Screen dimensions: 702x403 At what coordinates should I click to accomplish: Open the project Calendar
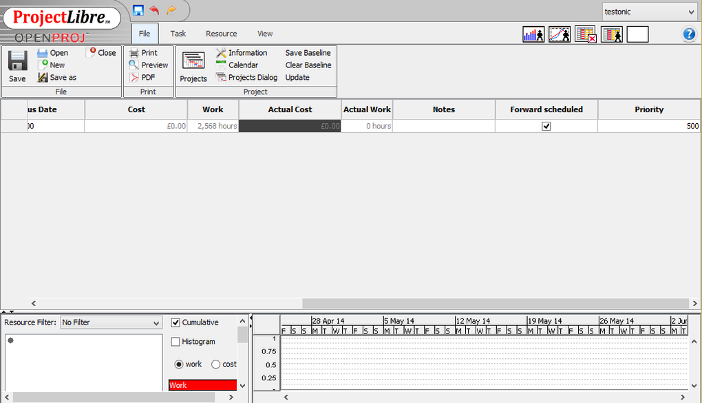coord(237,65)
